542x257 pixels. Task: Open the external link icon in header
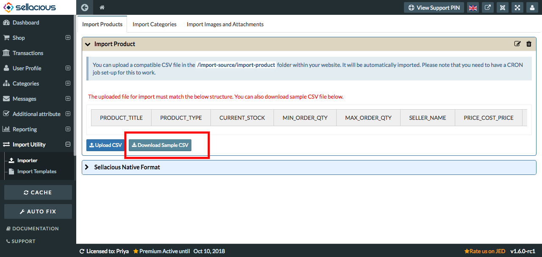(x=488, y=8)
